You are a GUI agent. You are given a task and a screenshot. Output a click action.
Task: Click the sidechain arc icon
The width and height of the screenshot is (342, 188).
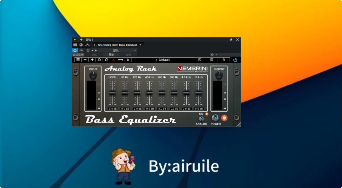point(81,50)
